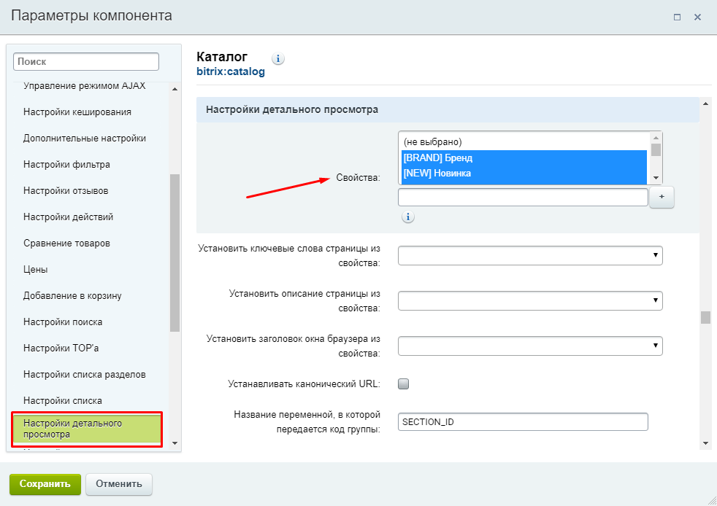717x506 pixels.
Task: Click the properties listbox down arrow
Action: click(656, 178)
